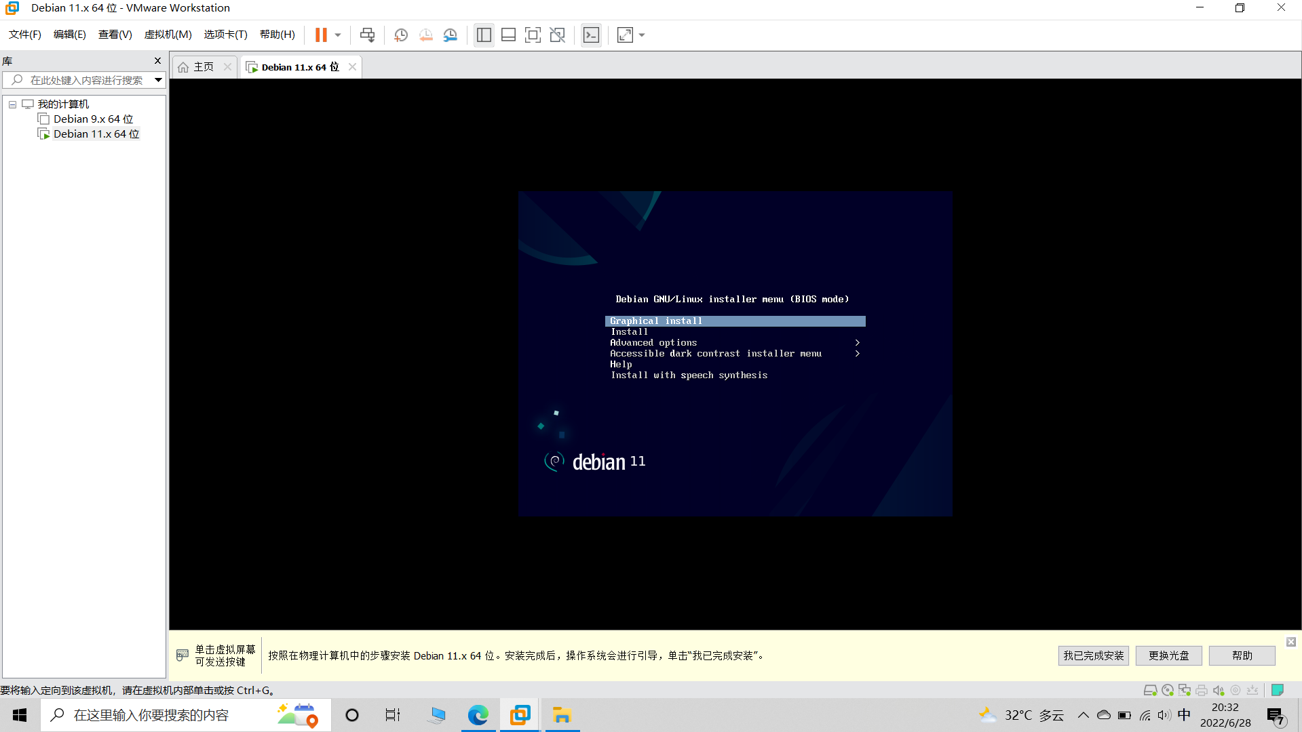
Task: Close the 主页 tab
Action: pyautogui.click(x=227, y=66)
